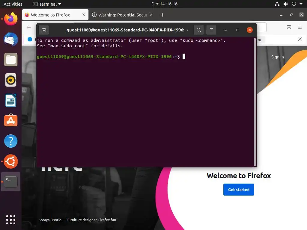Click the blue info icon in notification bar
This screenshot has width=307, height=230.
pos(30,39)
